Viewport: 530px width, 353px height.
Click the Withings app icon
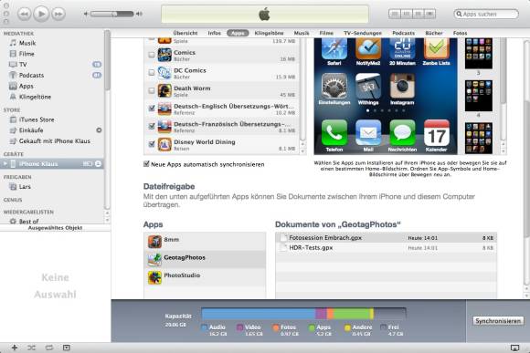(x=368, y=86)
